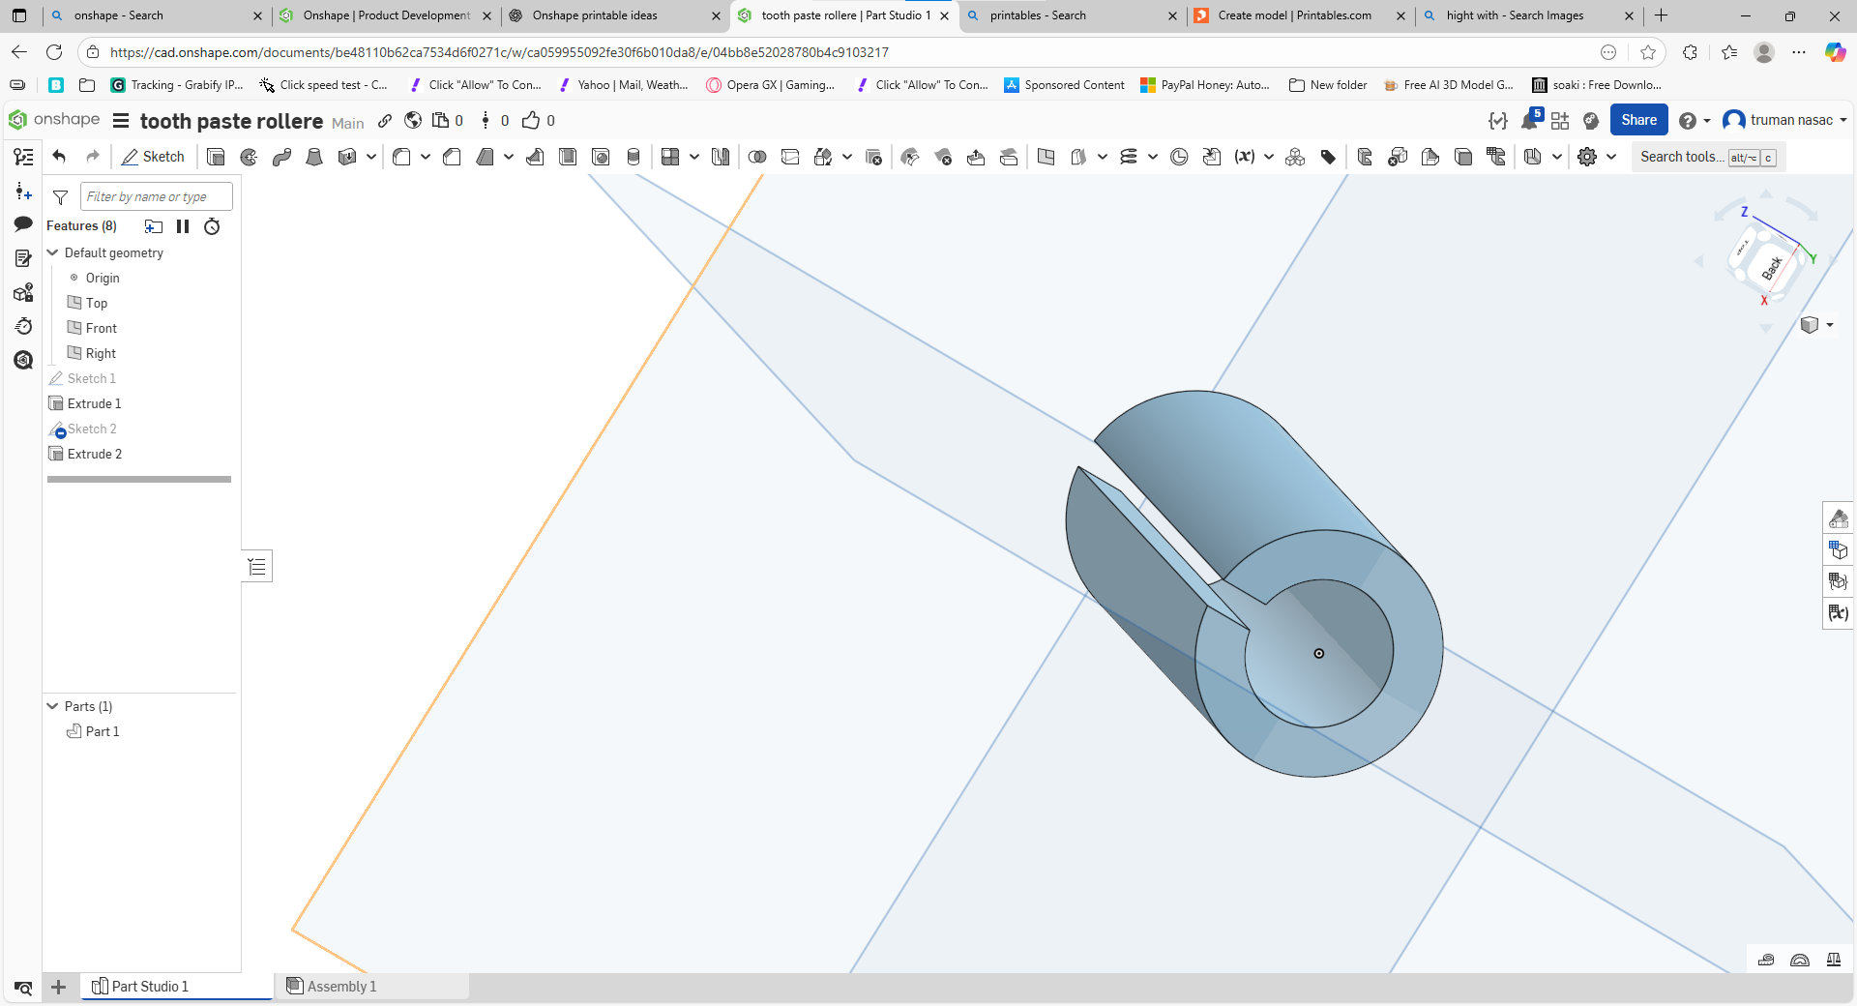
Task: Switch to Create model Printables.com browser tab
Action: [x=1295, y=15]
